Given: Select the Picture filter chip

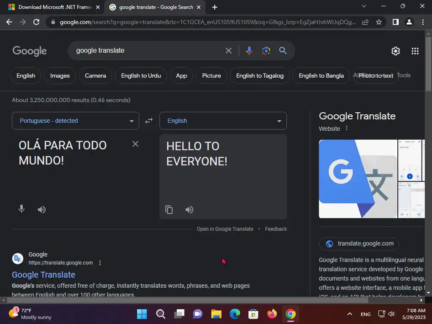Looking at the screenshot, I should pos(211,76).
